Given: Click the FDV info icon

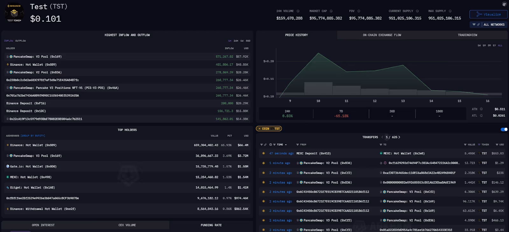Looking at the screenshot, I should point(359,11).
